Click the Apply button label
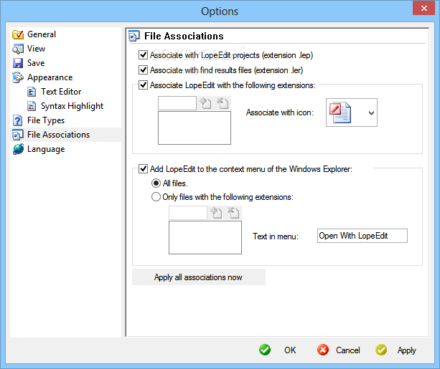This screenshot has height=369, width=440. (406, 350)
